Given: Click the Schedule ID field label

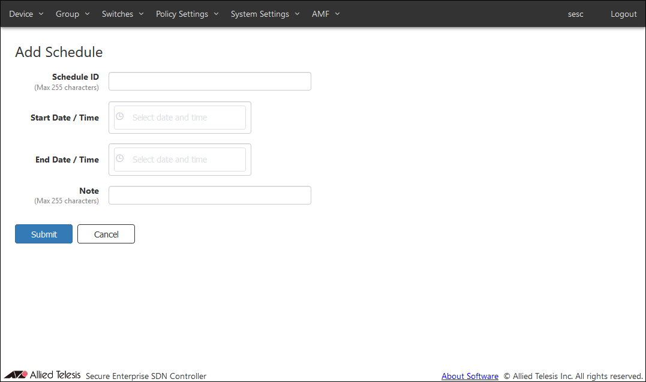Looking at the screenshot, I should tap(75, 77).
